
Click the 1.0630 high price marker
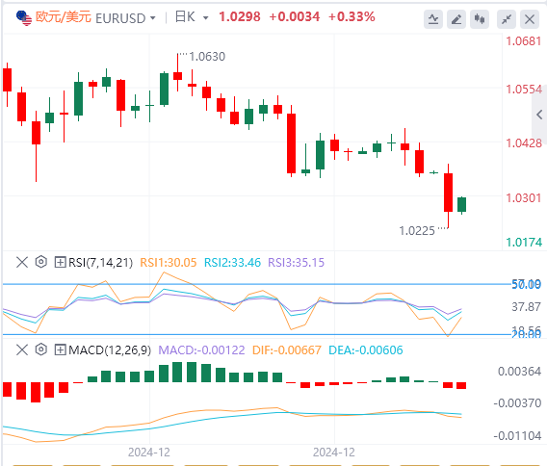pos(207,57)
